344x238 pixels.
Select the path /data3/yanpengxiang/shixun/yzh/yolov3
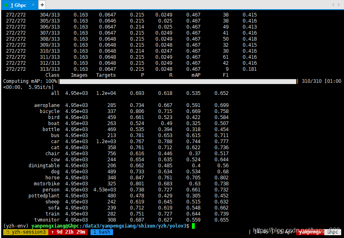134,226
